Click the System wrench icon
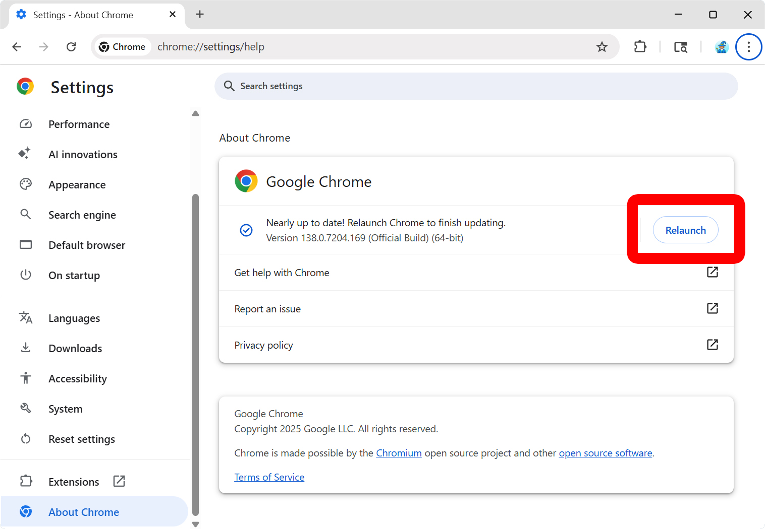The height and width of the screenshot is (529, 765). coord(26,409)
